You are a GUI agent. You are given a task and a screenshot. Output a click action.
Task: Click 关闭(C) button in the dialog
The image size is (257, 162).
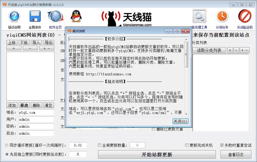coord(180,121)
